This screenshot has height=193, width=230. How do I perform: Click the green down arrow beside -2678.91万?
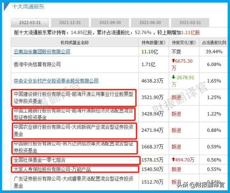173,77
